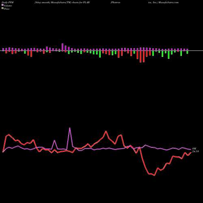The image size is (203, 203).
Task: Click the '0M' volume value label
Action: (x=194, y=149)
